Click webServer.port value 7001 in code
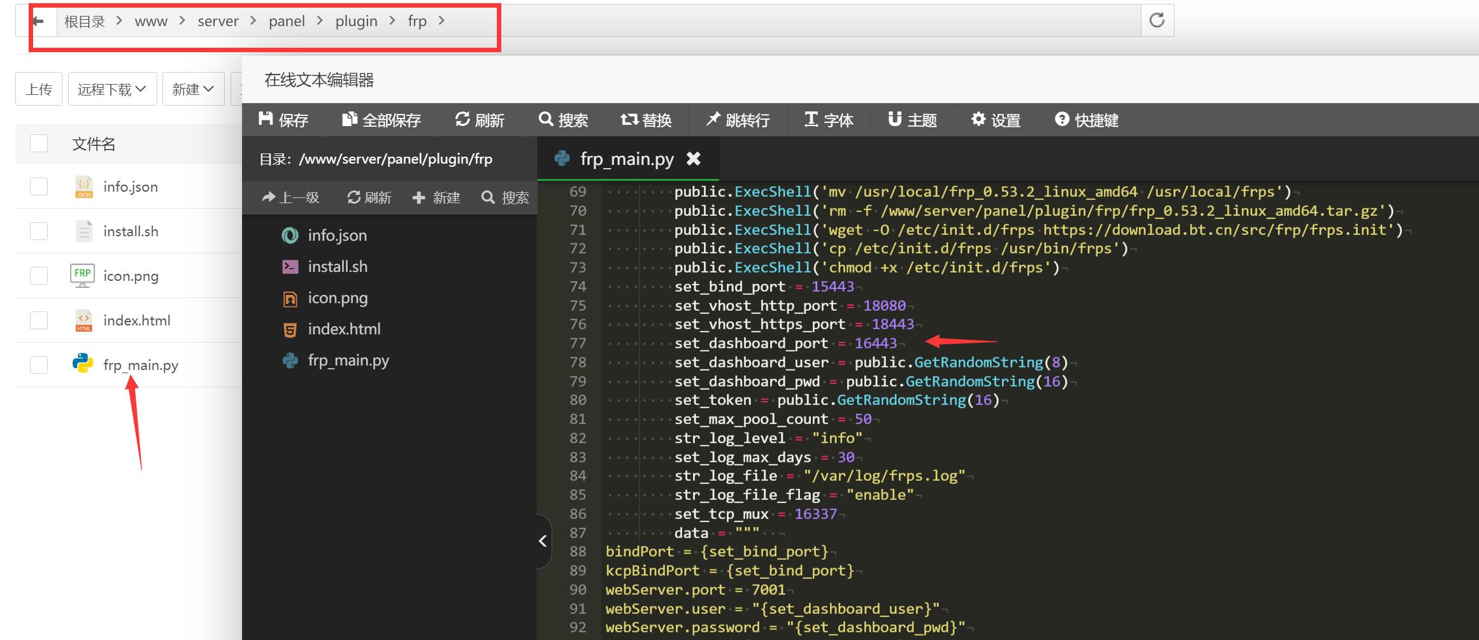Image resolution: width=1479 pixels, height=640 pixels. [x=768, y=590]
